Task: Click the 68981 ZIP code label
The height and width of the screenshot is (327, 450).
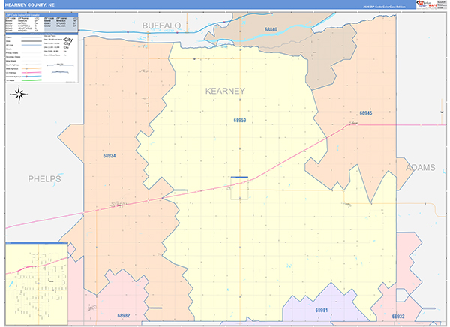Action: [322, 310]
